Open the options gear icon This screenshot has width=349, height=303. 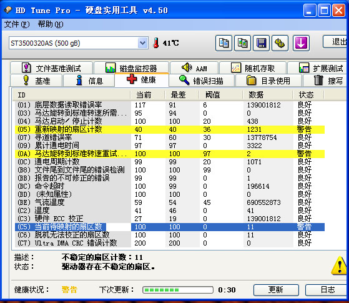280,43
